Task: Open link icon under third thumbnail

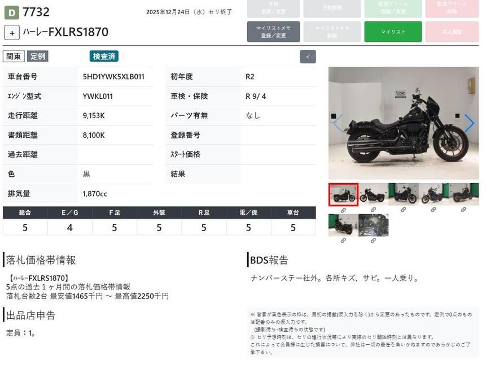Action: pyautogui.click(x=403, y=210)
